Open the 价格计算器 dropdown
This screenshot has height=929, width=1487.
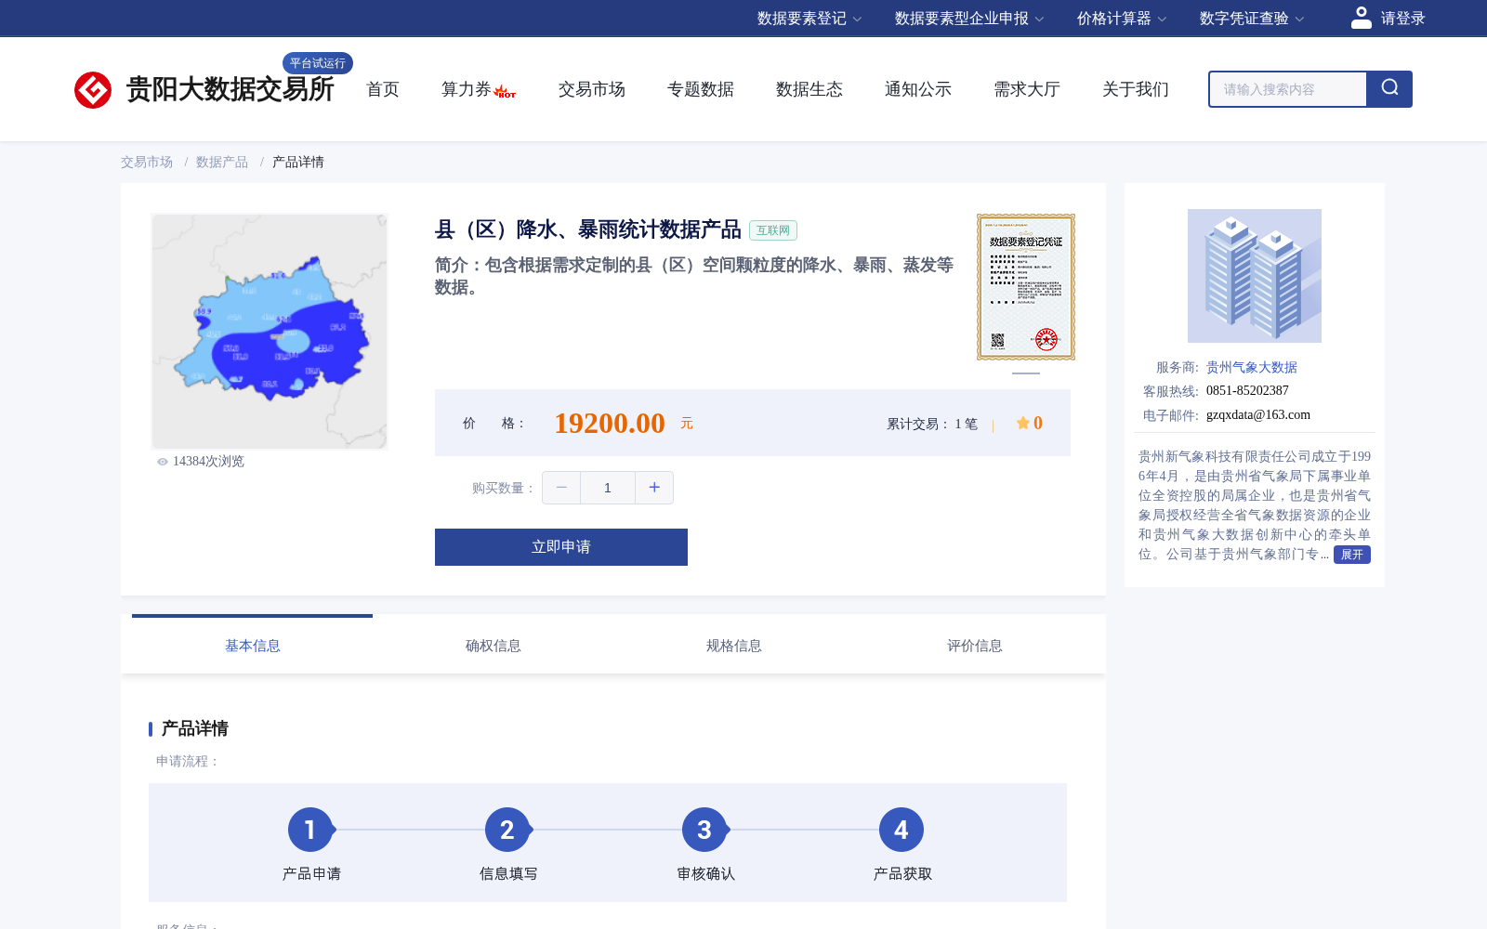pos(1122,19)
